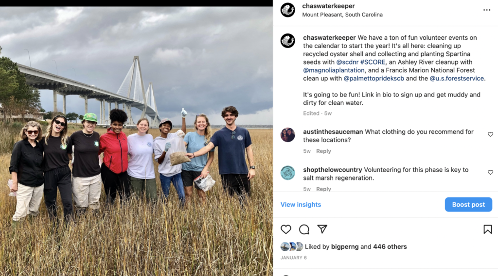The width and height of the screenshot is (498, 276).
Task: Open View insights
Action: 301,204
